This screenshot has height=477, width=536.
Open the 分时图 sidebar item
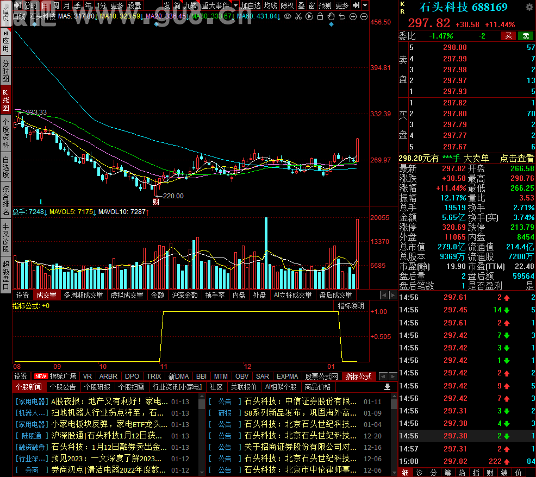(6, 71)
